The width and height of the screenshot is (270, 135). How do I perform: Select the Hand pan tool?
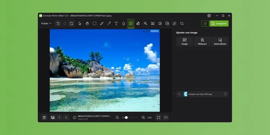87,24
